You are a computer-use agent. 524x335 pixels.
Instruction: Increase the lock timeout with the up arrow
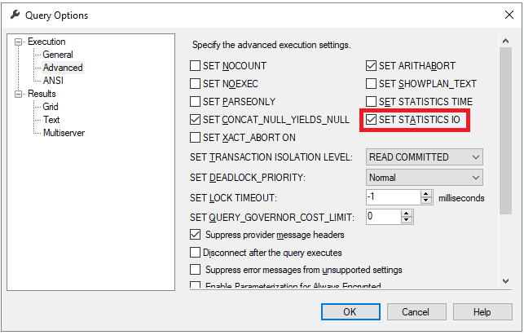tap(426, 194)
